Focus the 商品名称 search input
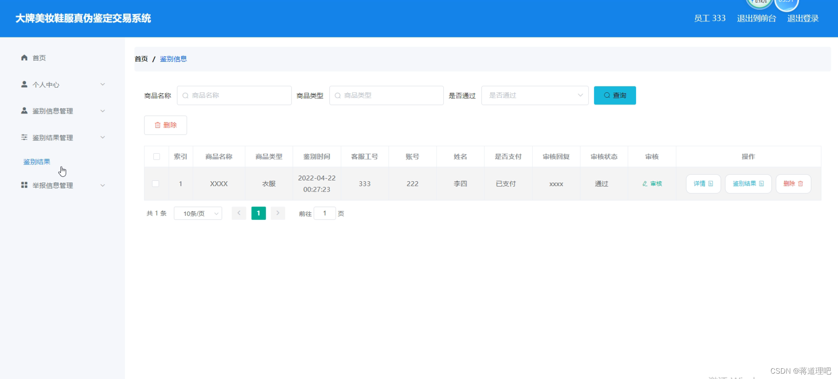The image size is (838, 379). (x=234, y=96)
